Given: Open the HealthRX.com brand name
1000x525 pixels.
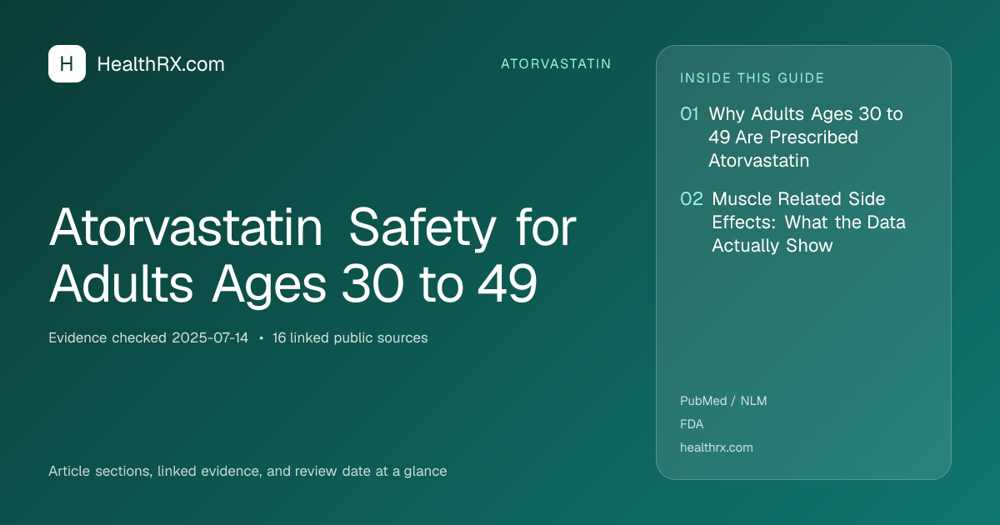Looking at the screenshot, I should pos(161,64).
